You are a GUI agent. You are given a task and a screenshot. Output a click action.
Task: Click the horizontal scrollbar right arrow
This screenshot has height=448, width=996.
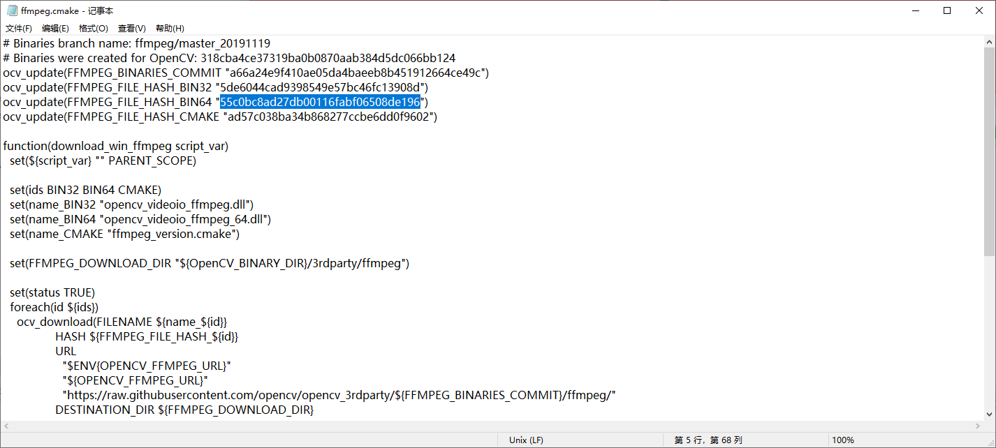click(978, 426)
